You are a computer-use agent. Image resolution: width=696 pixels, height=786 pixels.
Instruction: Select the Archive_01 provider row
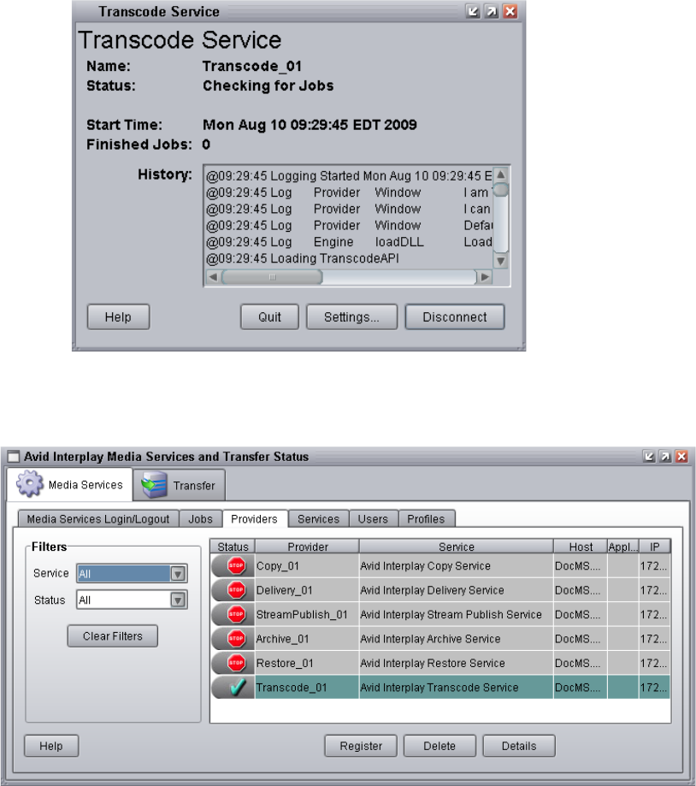(x=440, y=639)
